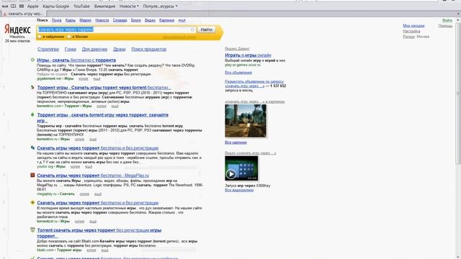Open the ad 'Играть в игры онлайн'
Screen dimensions: 461x259
tap(248, 55)
